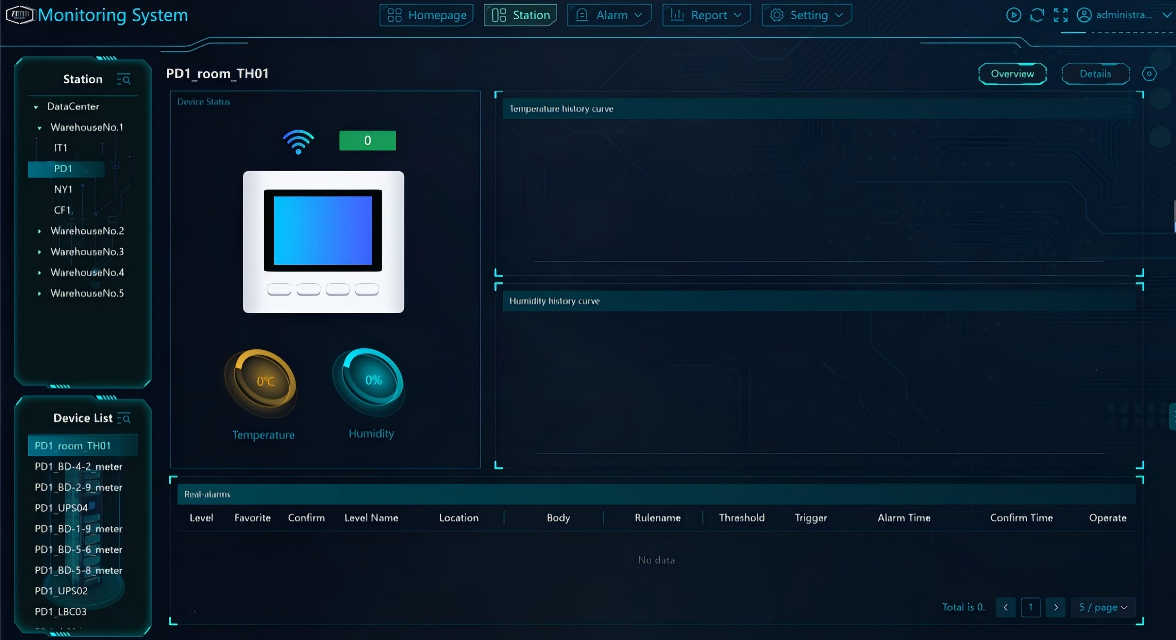Select PD1_BD-5-6_meter in Device List
This screenshot has width=1176, height=640.
tap(78, 549)
